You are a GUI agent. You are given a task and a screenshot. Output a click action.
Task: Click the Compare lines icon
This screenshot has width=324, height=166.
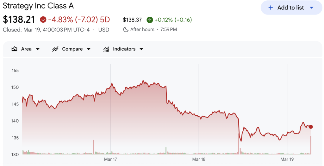point(55,49)
